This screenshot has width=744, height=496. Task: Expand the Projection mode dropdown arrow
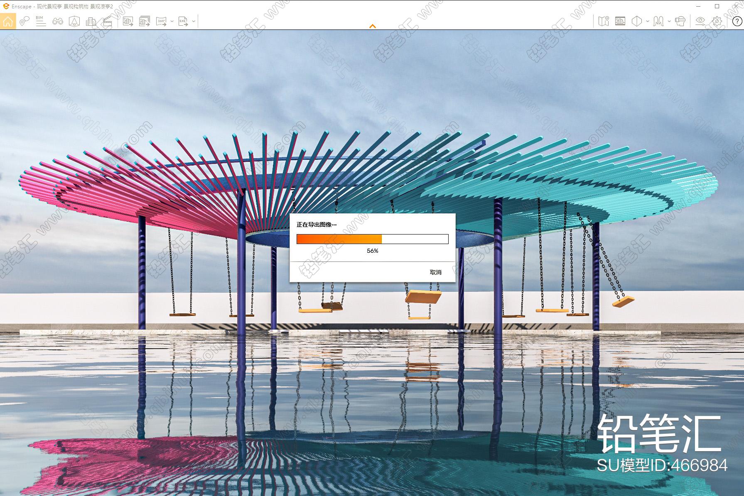[648, 22]
